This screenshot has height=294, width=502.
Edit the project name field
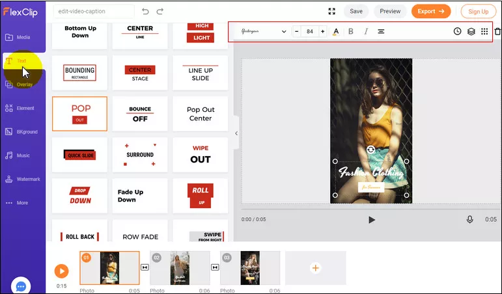pos(94,11)
